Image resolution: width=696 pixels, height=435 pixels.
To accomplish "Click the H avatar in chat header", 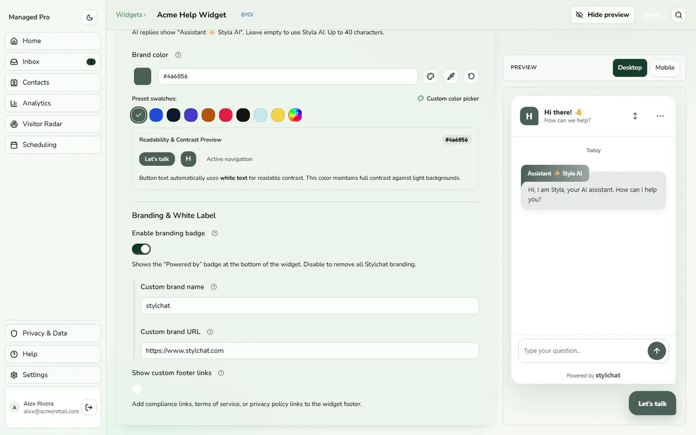I will tap(529, 116).
